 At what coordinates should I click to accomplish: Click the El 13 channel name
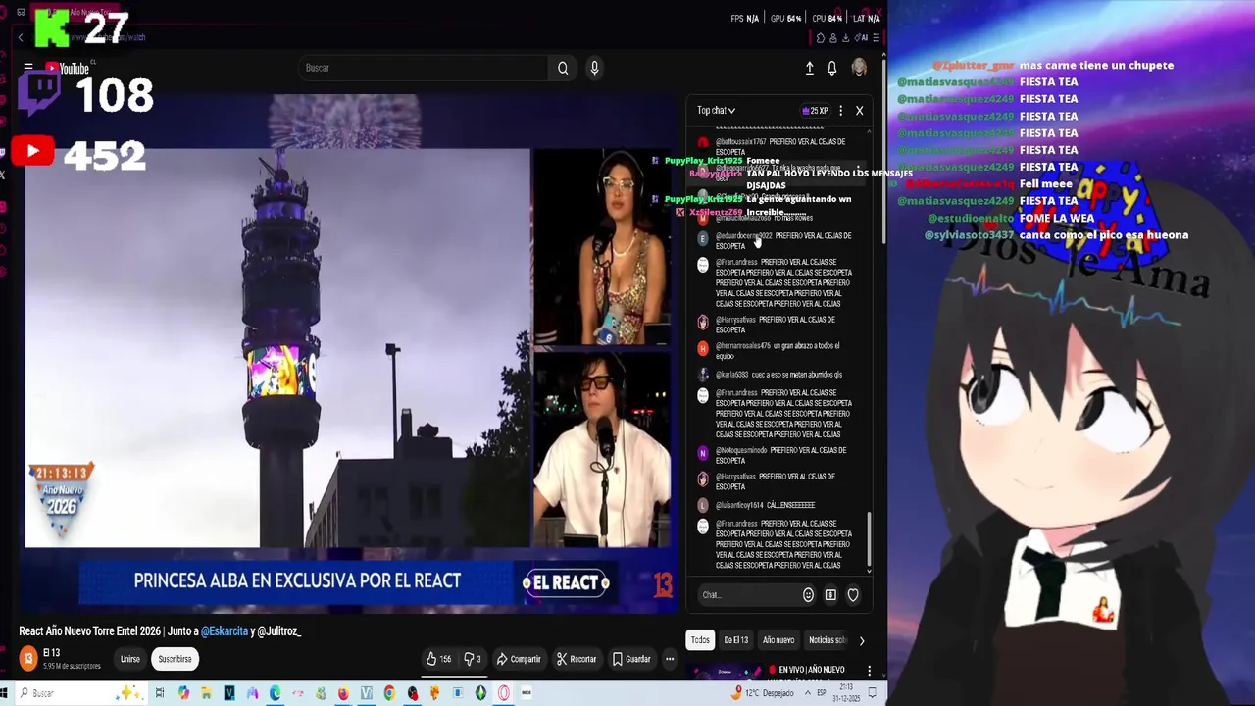(52, 653)
